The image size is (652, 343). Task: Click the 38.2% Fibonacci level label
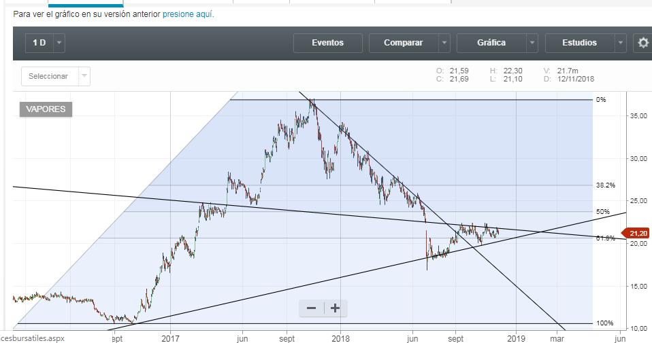(606, 185)
